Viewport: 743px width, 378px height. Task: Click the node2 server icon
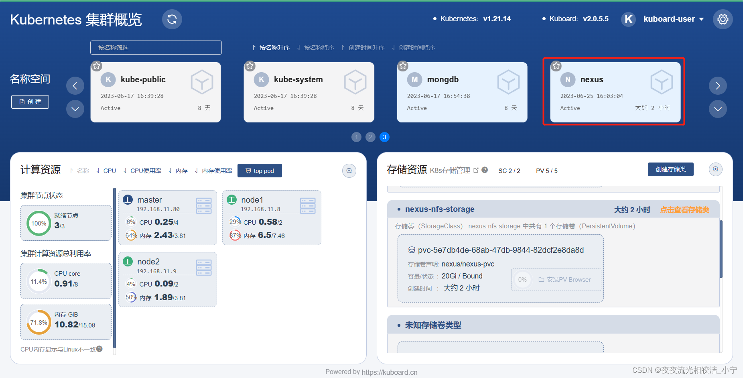(204, 268)
